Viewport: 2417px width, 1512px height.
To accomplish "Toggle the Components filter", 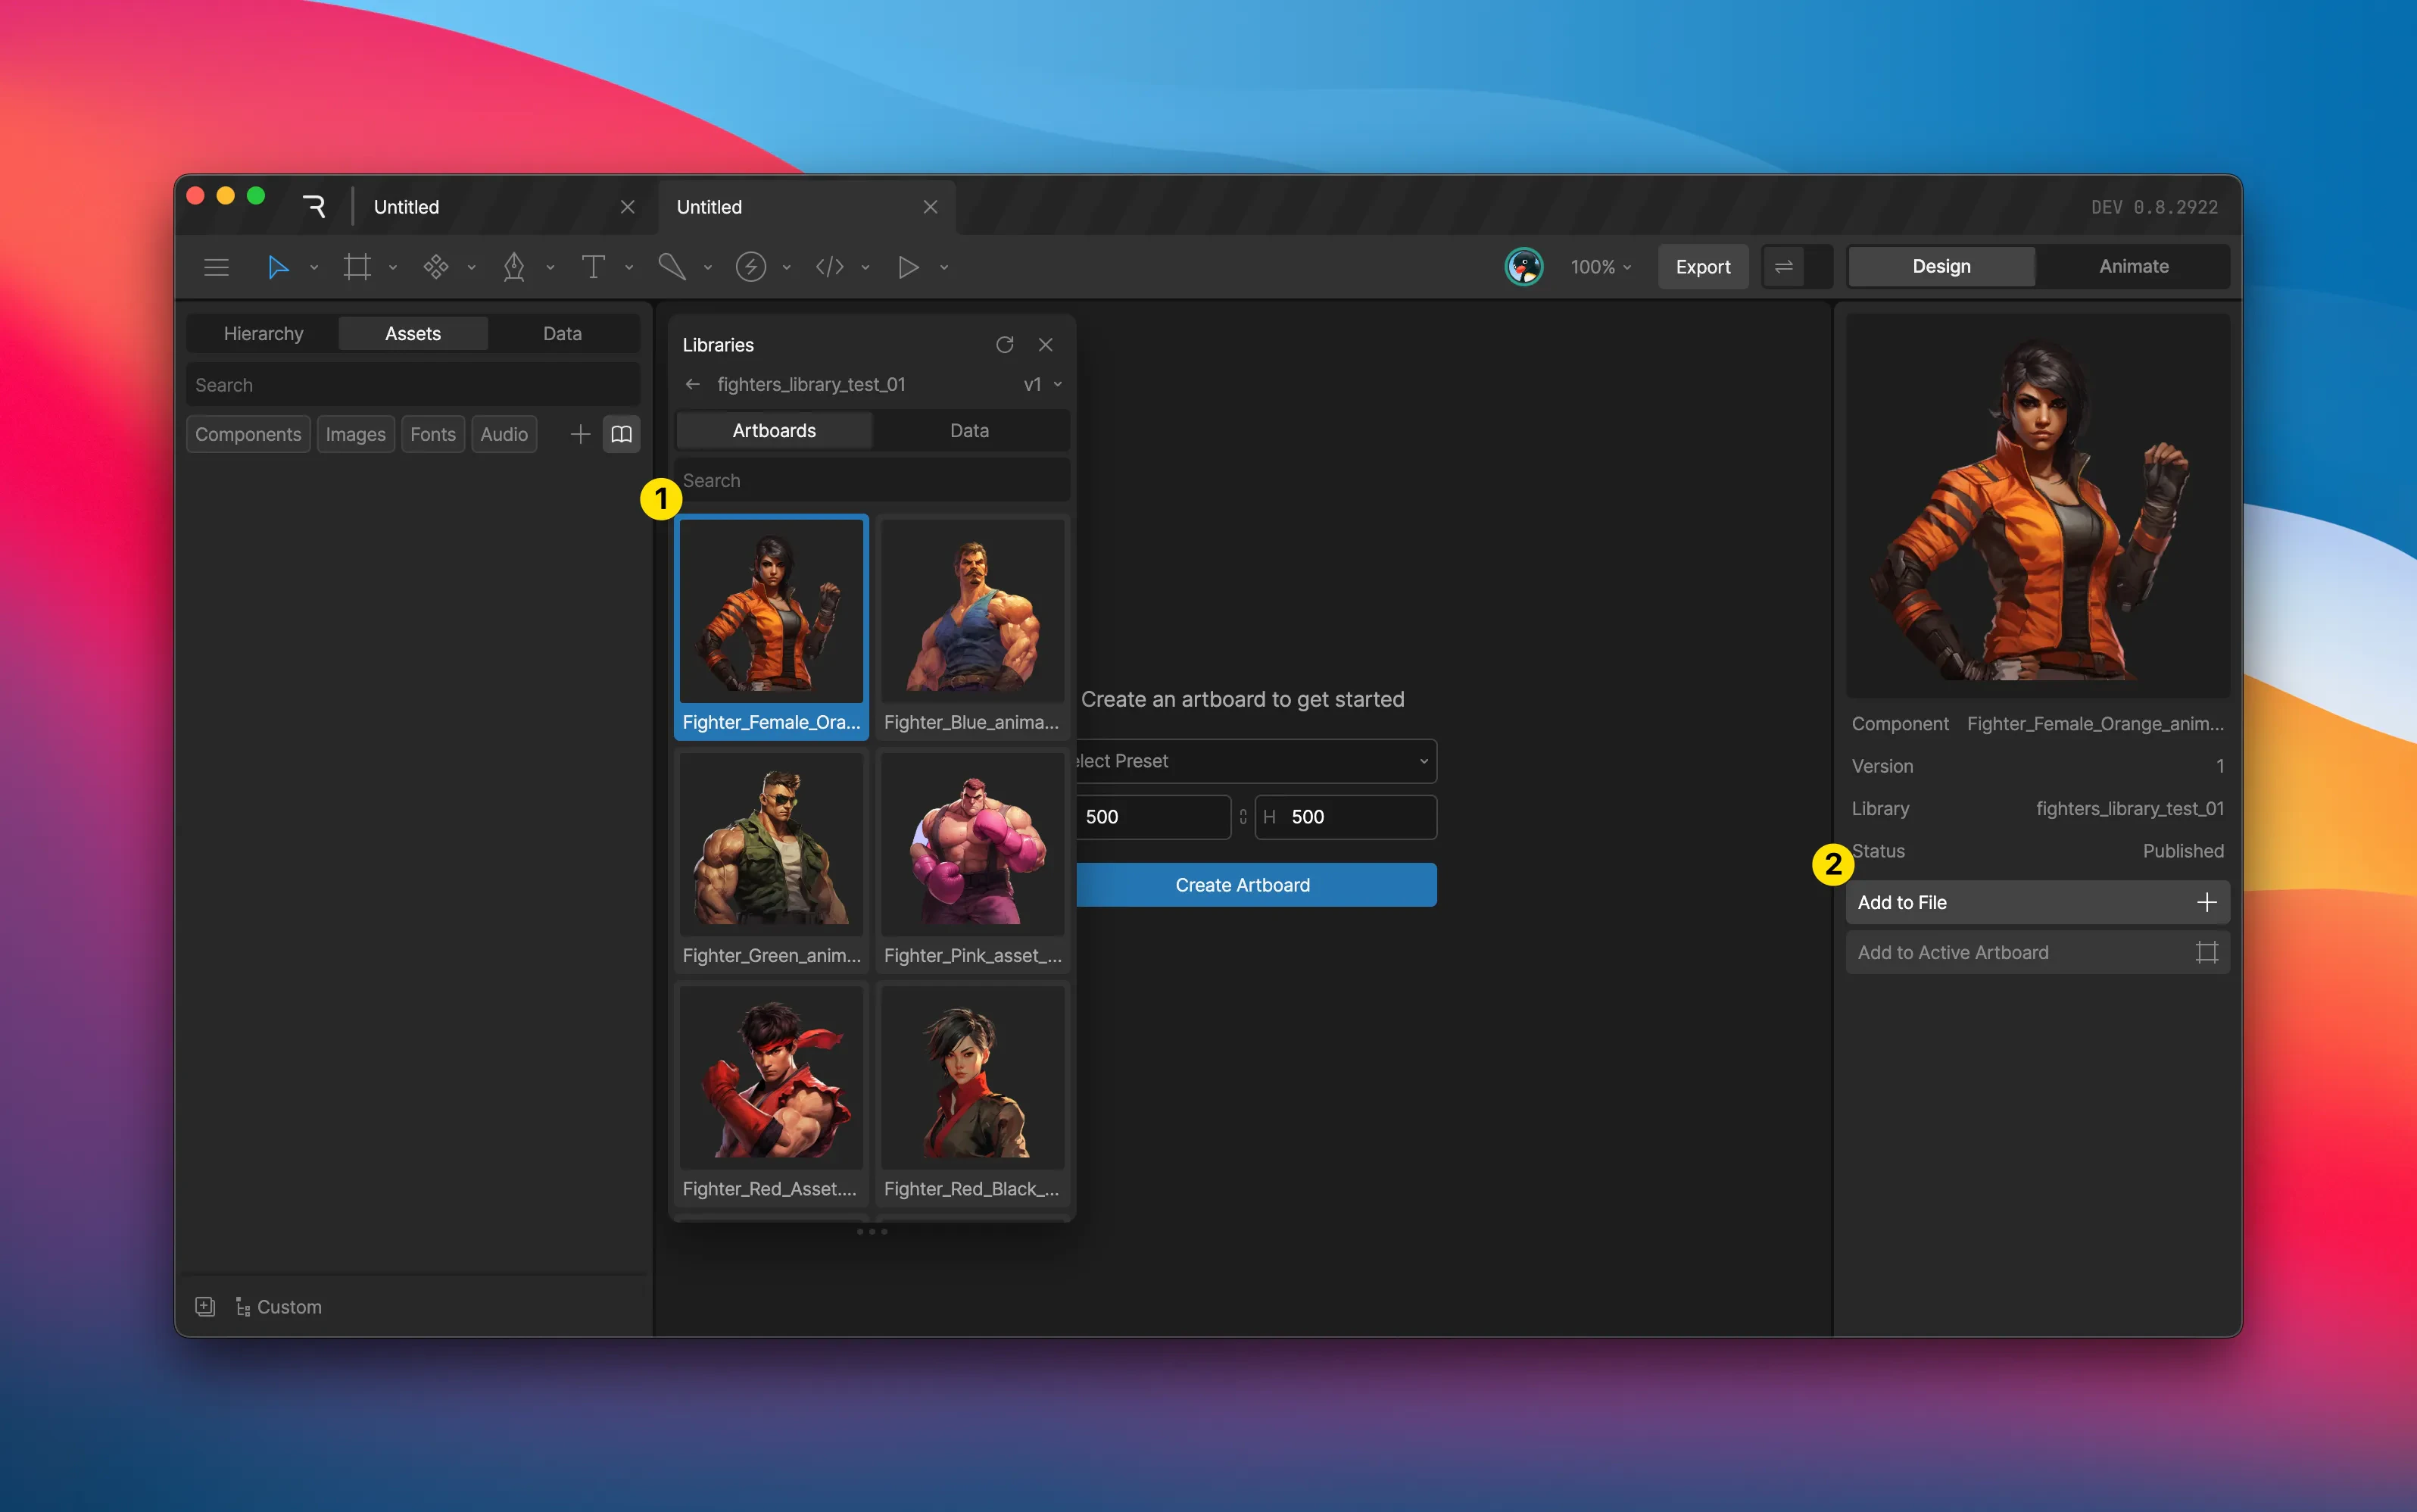I will (x=248, y=434).
